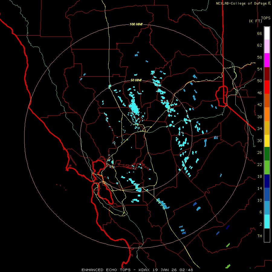The height and width of the screenshot is (272, 272).
Task: Select the light green legend swatch
Action: coord(267,167)
